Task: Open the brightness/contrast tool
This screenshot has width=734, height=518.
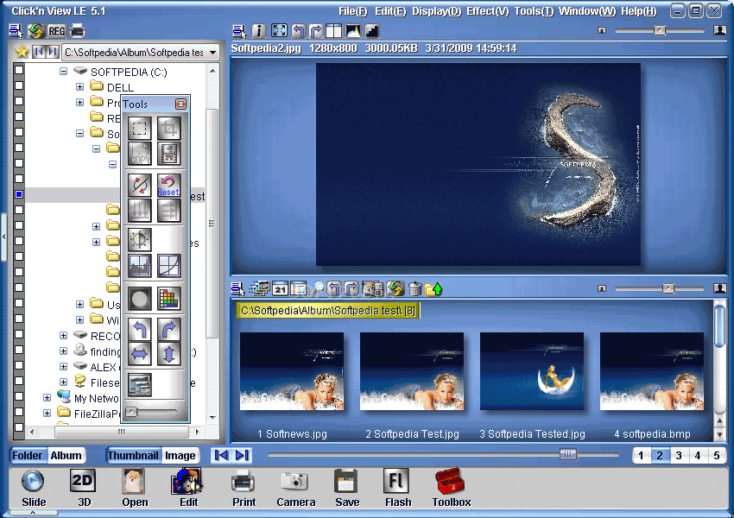Action: 140,240
